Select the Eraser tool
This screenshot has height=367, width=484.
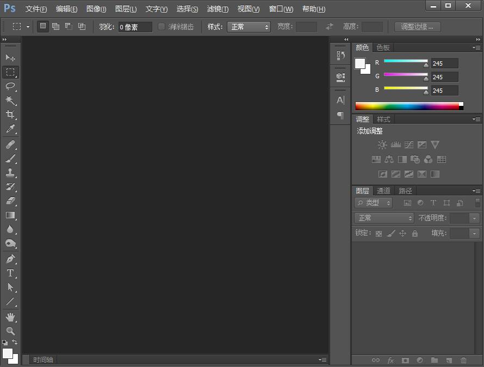pos(10,201)
